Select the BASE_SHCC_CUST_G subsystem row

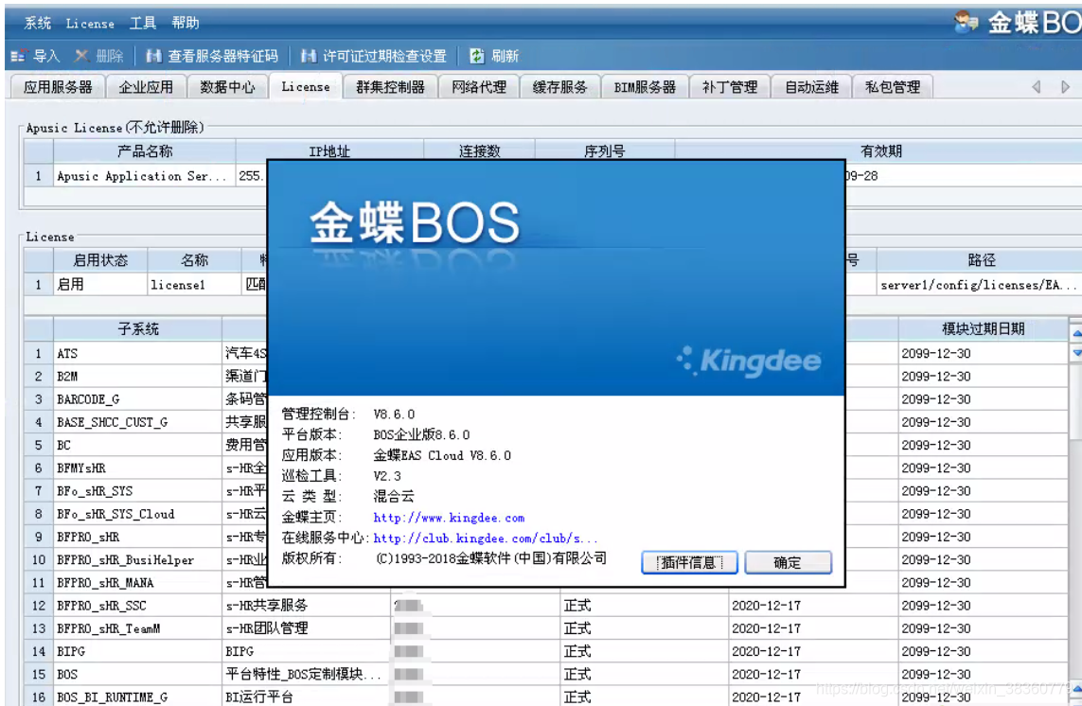point(137,422)
